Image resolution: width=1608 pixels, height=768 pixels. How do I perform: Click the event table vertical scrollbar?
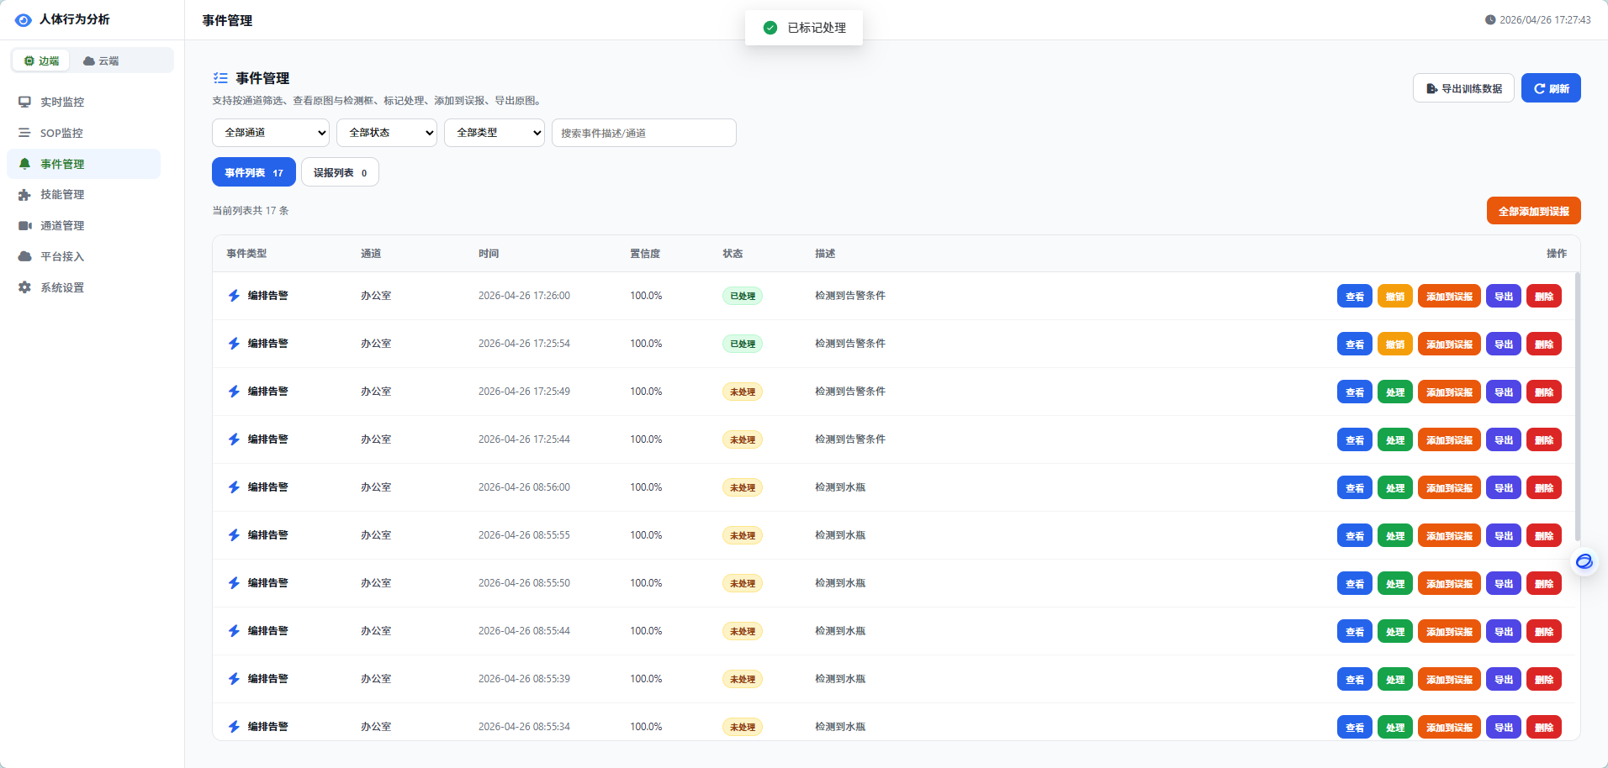[1577, 406]
